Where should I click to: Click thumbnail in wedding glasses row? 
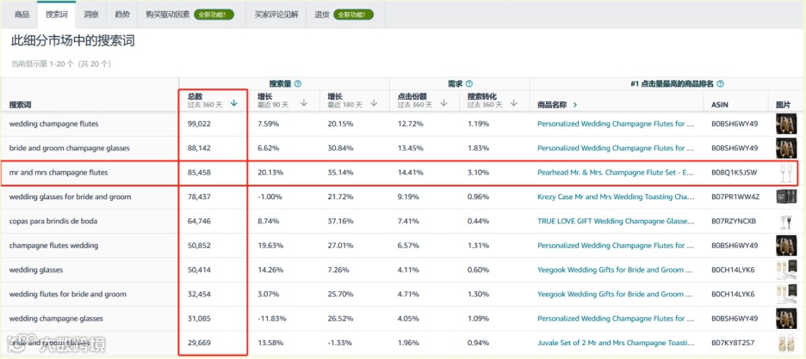786,270
